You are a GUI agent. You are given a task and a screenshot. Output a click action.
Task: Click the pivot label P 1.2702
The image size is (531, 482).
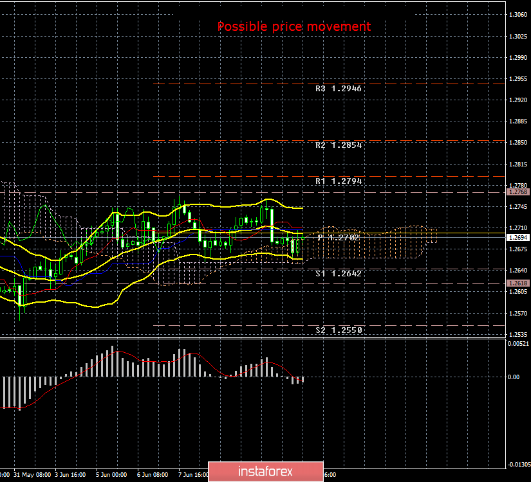coord(338,237)
